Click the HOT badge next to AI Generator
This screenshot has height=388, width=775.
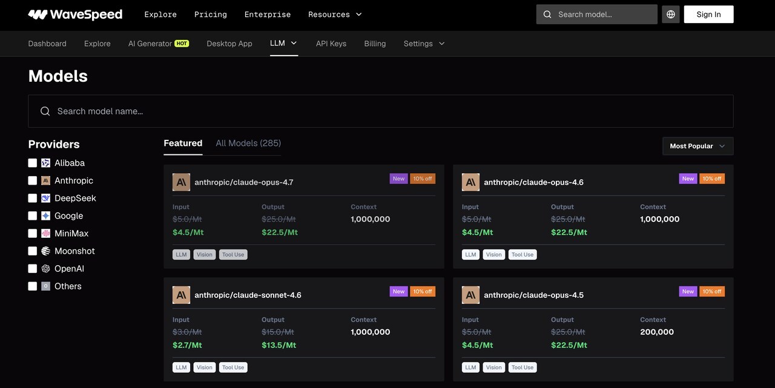[182, 44]
